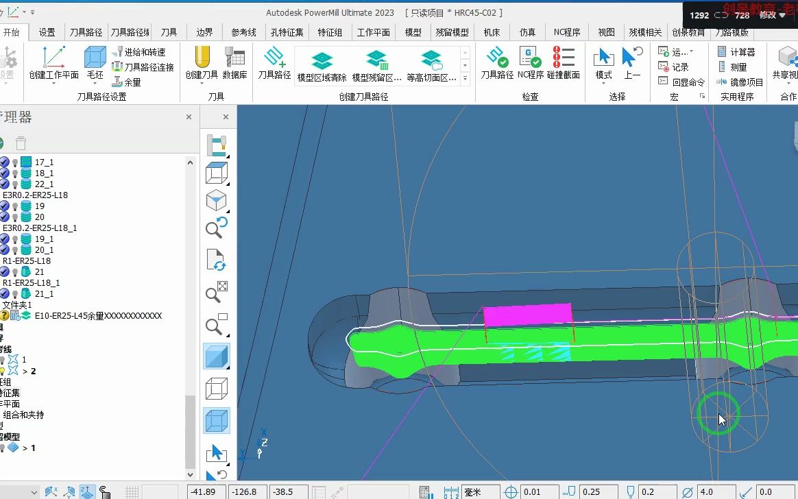Toggle the wireframe view cube icon
Viewport: 798px width, 499px height.
(x=217, y=389)
